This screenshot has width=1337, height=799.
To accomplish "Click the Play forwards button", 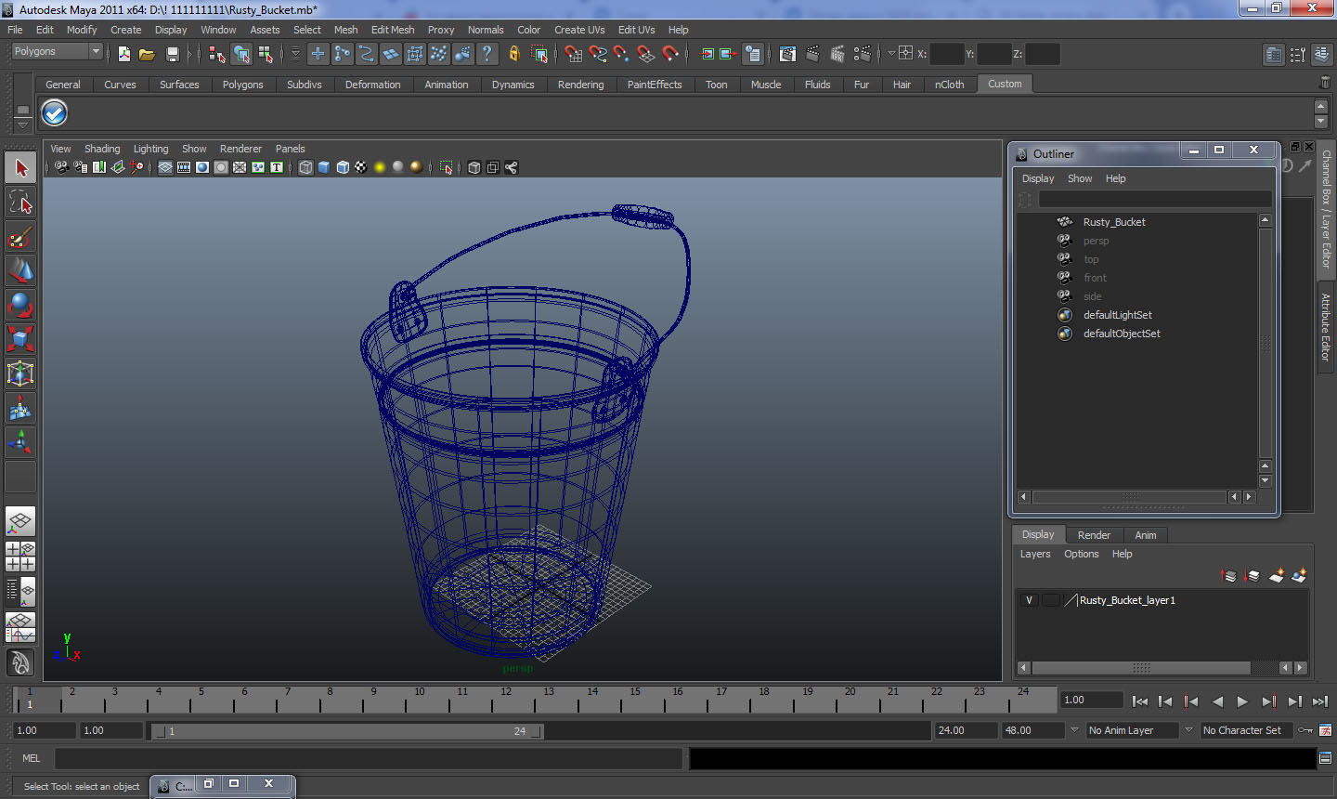I will (1242, 701).
